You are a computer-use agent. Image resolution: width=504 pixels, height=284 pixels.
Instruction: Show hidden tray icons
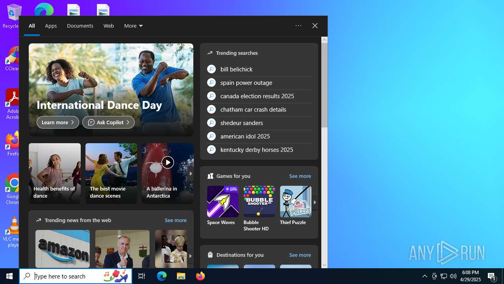[424, 276]
